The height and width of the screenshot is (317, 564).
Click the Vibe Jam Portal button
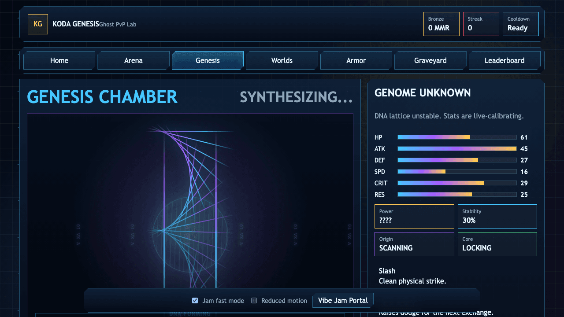point(343,300)
